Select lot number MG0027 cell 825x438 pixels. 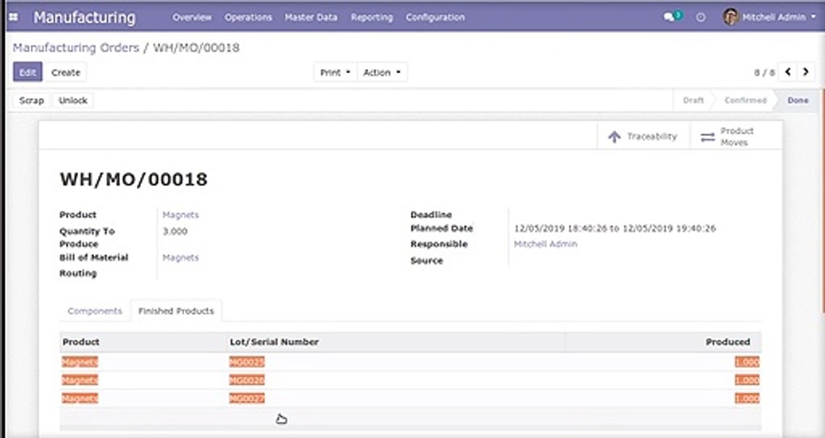coord(247,398)
